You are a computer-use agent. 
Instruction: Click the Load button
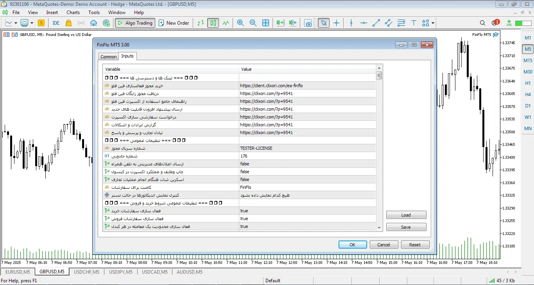pos(406,215)
